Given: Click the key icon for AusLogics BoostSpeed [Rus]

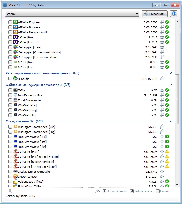Looking at the screenshot, I should point(162,127).
